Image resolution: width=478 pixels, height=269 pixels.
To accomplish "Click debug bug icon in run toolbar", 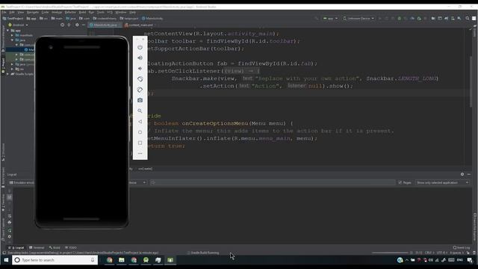I will [400, 18].
